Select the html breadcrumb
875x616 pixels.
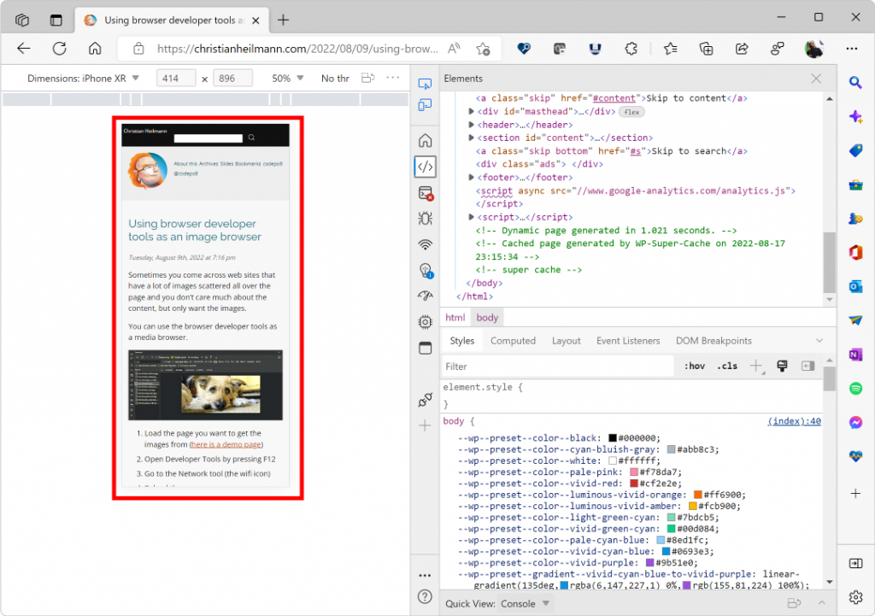point(455,318)
